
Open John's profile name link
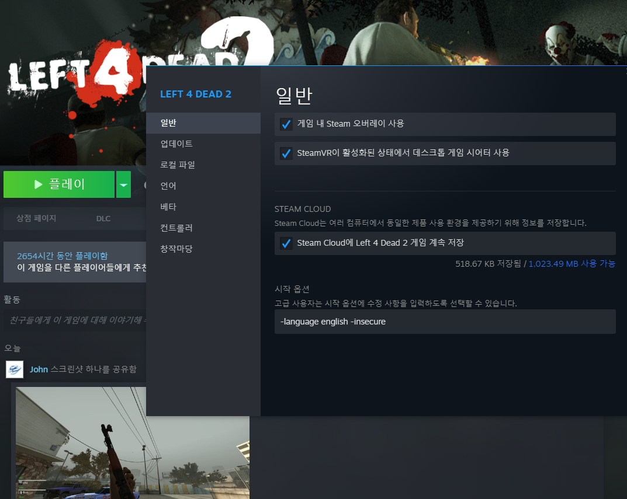[x=39, y=369]
